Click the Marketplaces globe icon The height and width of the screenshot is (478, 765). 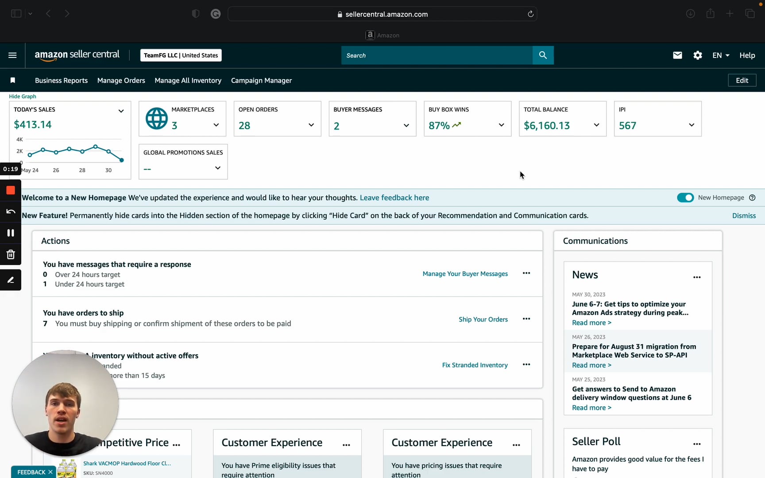point(157,118)
